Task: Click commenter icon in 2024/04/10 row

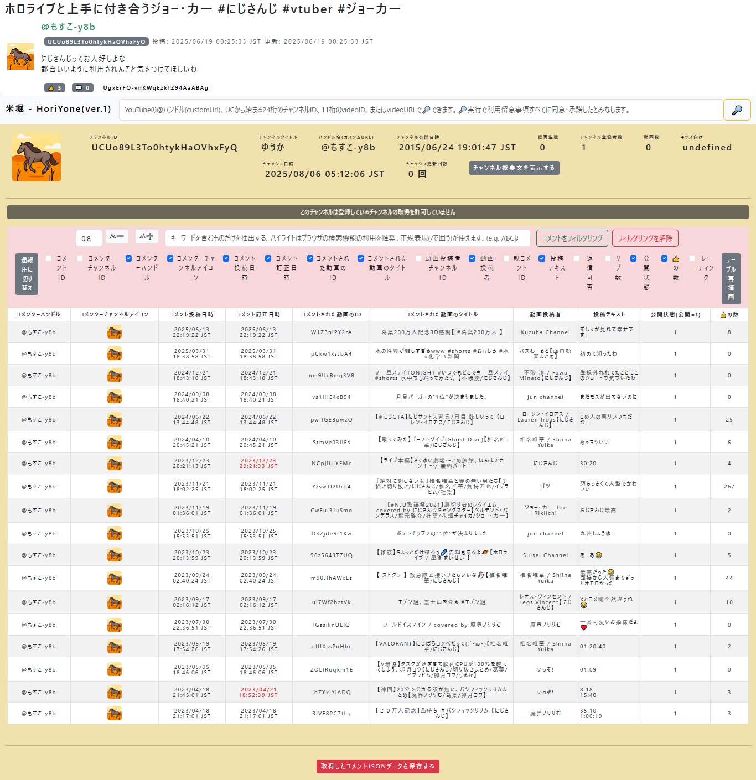Action: (115, 442)
